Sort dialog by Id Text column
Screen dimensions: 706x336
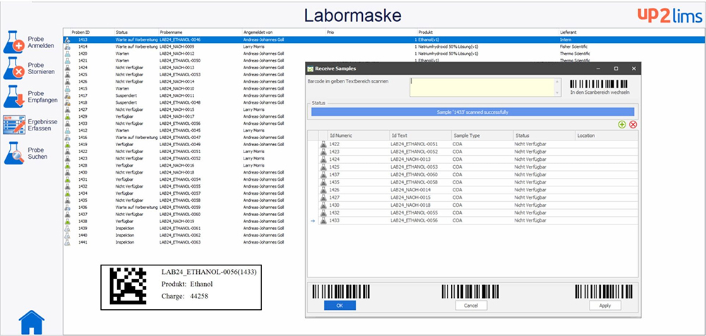point(421,135)
